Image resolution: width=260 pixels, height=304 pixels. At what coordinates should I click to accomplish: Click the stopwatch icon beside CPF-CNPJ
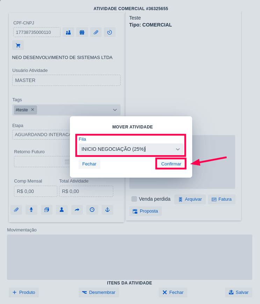point(109,32)
